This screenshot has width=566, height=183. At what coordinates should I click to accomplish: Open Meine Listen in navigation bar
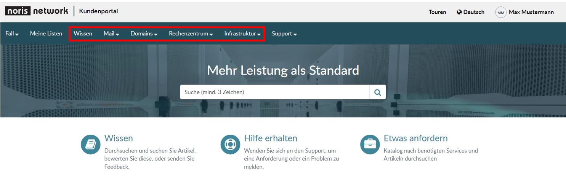[46, 33]
